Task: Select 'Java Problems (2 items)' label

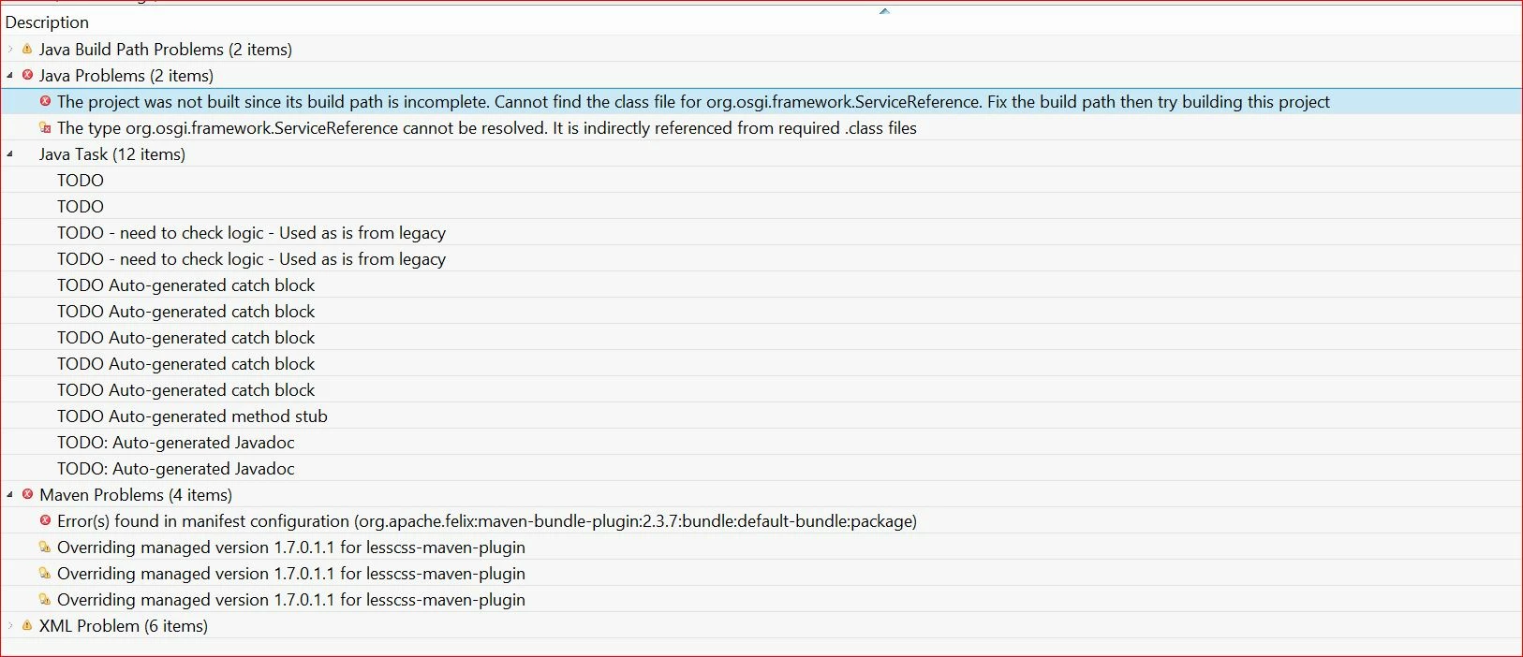Action: click(126, 75)
